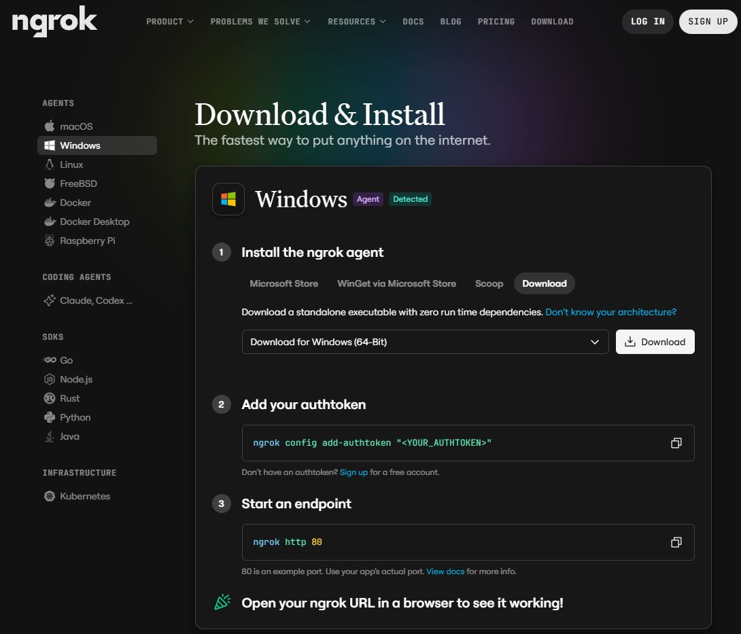Select Rust under SDKs
This screenshot has width=741, height=634.
[x=97, y=398]
